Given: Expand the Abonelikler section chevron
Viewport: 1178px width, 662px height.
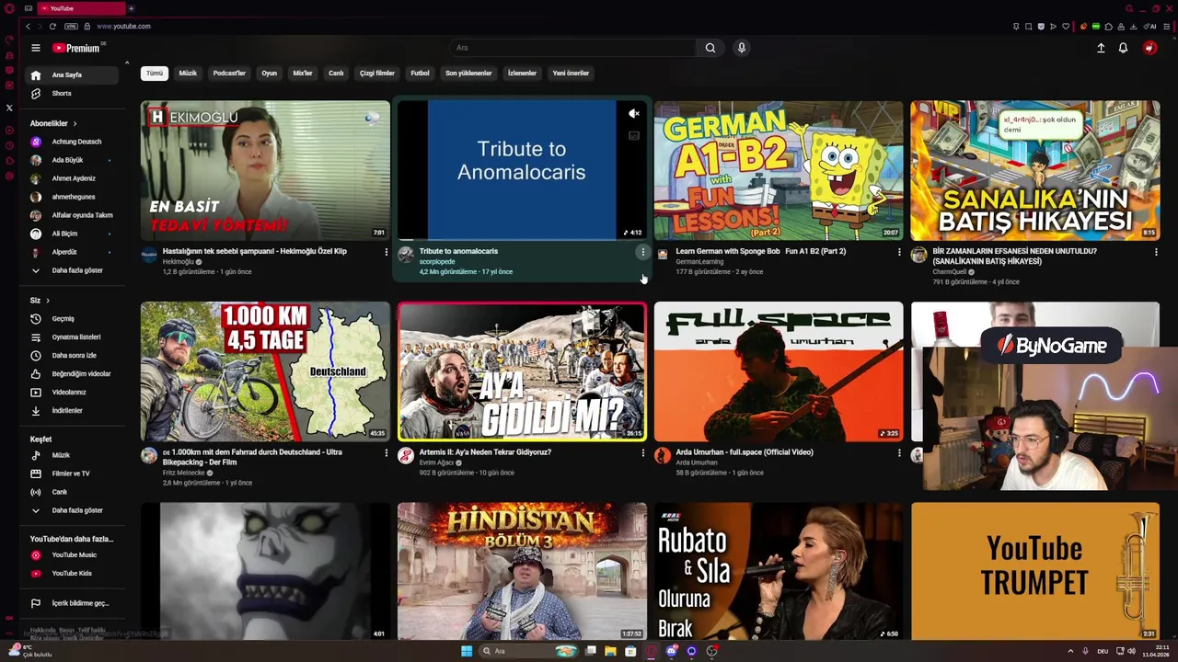Looking at the screenshot, I should (x=75, y=123).
